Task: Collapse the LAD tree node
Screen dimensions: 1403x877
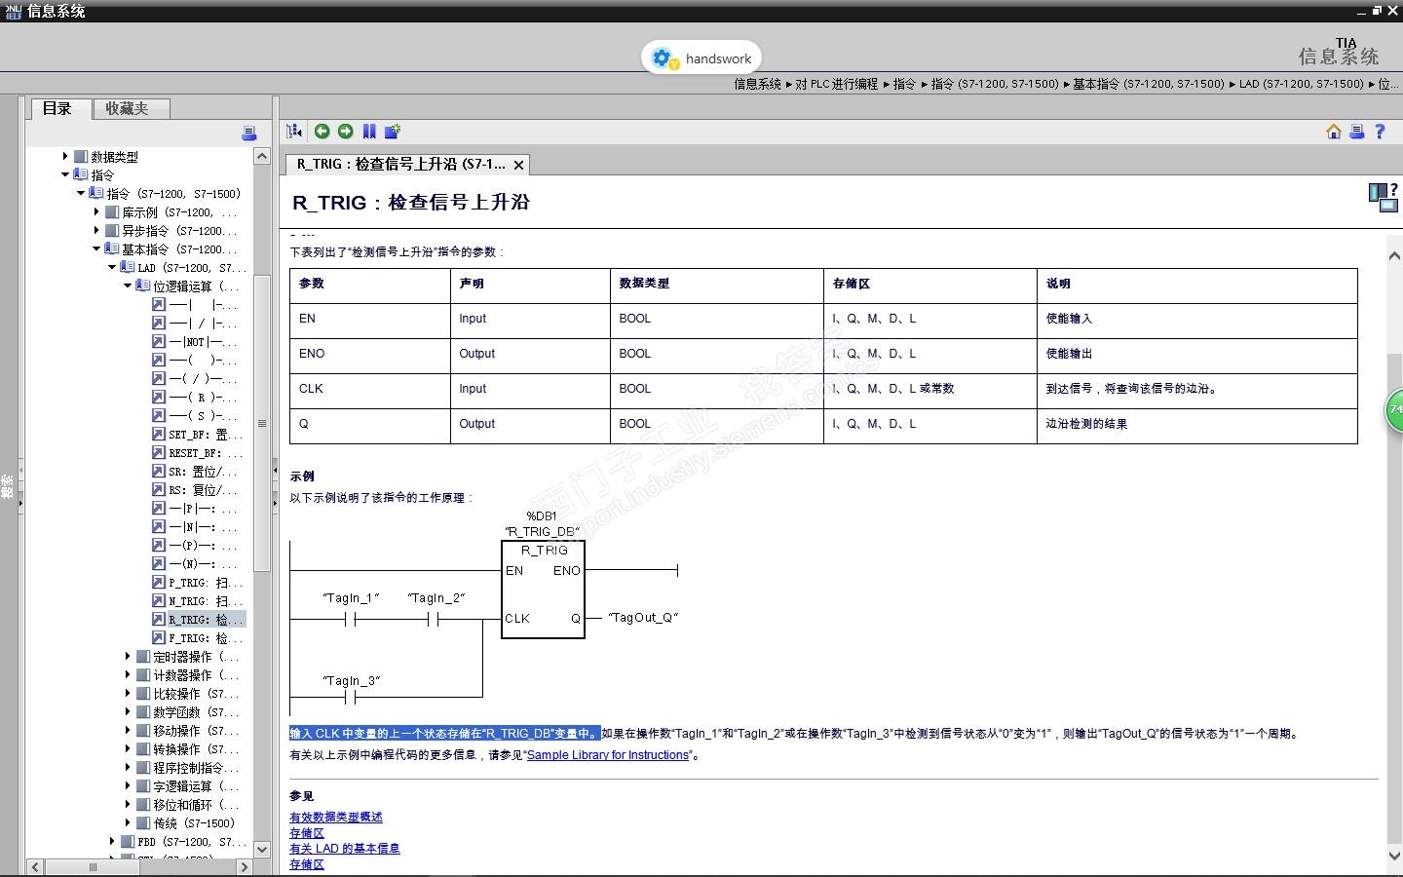Action: pyautogui.click(x=112, y=267)
